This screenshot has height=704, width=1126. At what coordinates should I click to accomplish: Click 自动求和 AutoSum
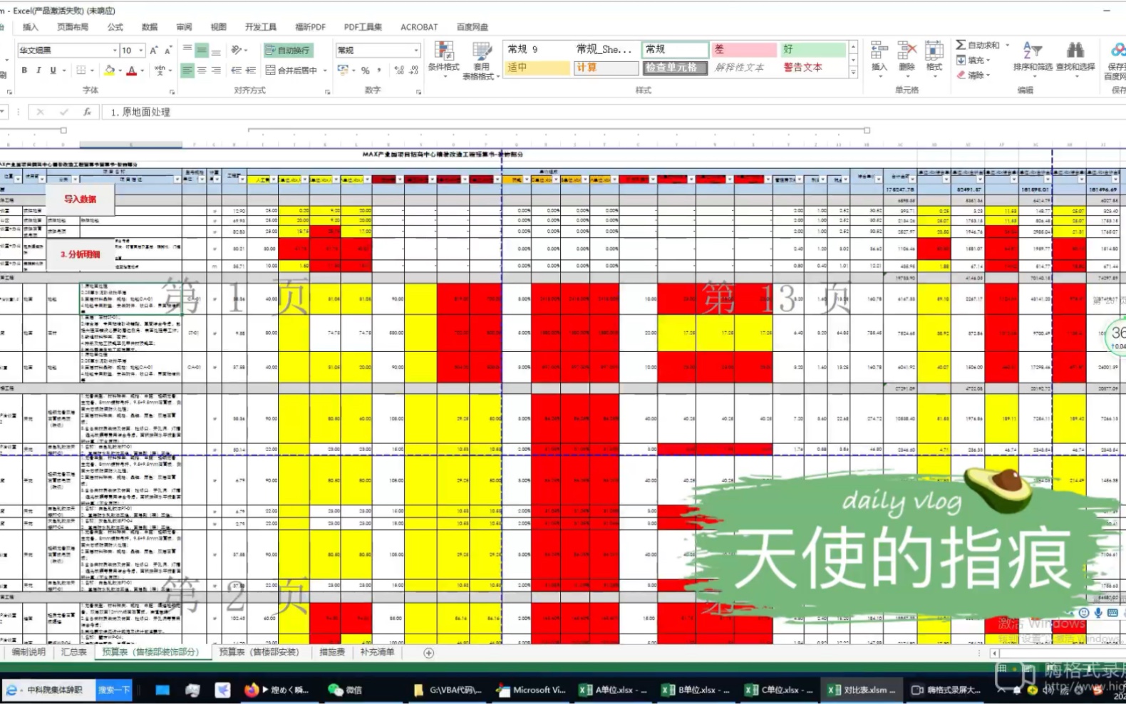point(977,45)
